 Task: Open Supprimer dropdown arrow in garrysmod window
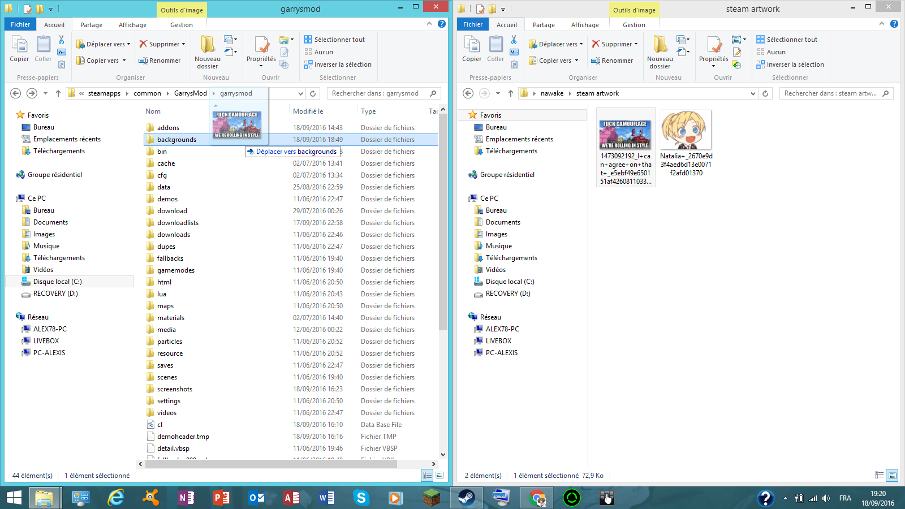183,44
